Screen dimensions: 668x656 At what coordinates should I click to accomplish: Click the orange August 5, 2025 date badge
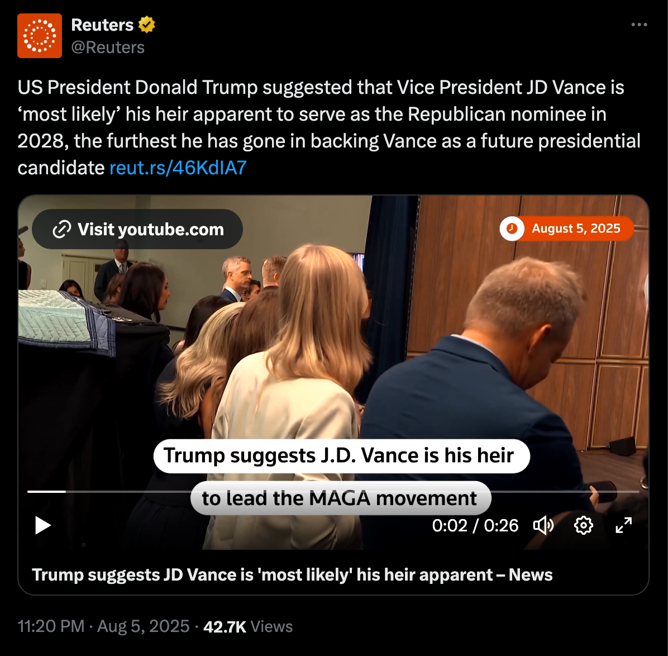coord(566,229)
